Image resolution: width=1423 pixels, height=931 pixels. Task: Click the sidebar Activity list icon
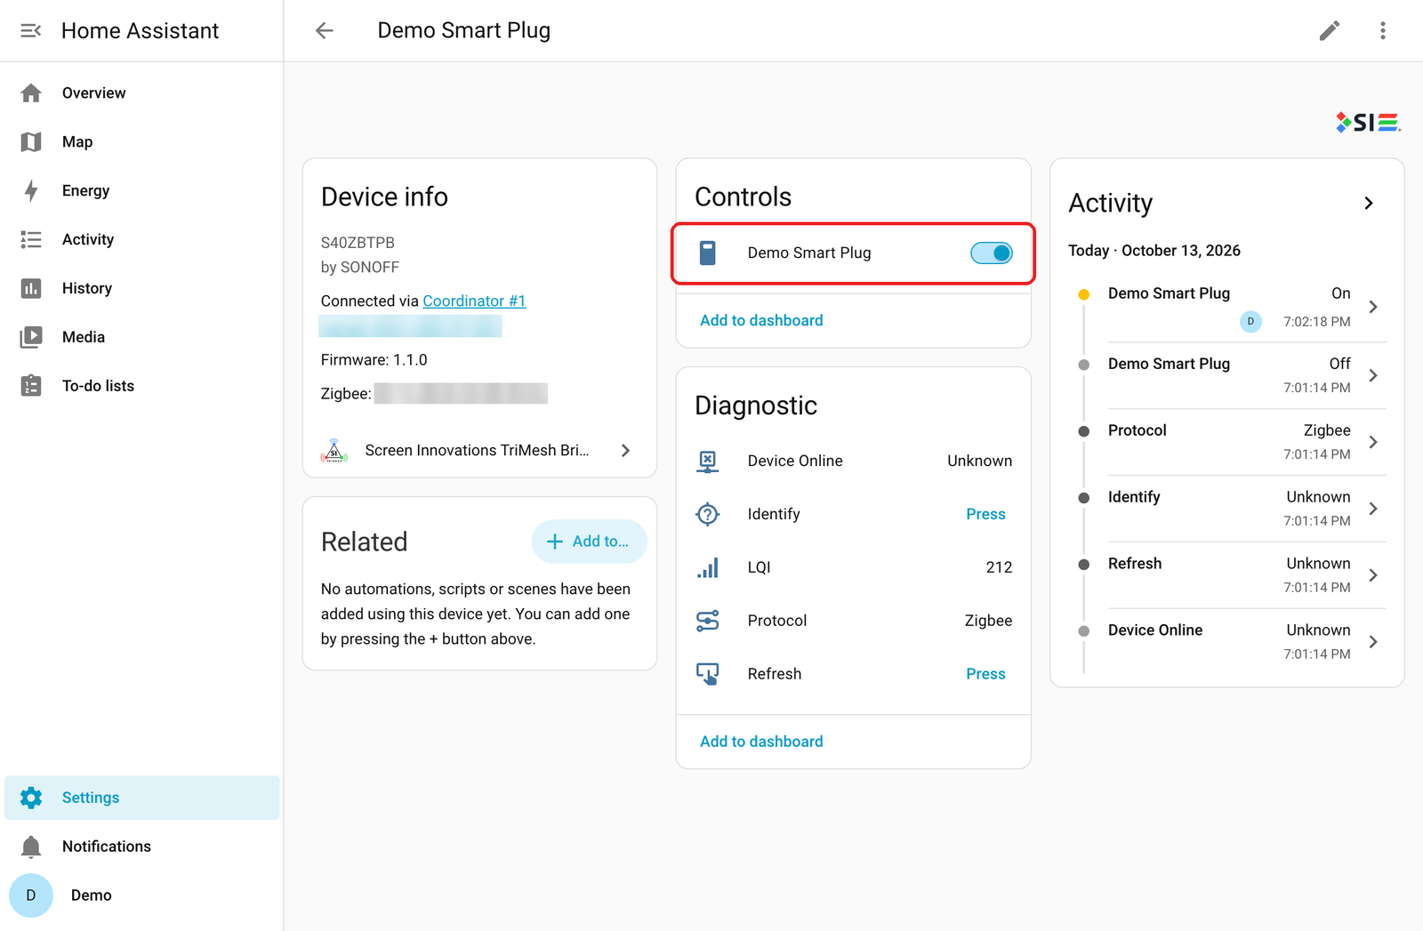pyautogui.click(x=31, y=240)
